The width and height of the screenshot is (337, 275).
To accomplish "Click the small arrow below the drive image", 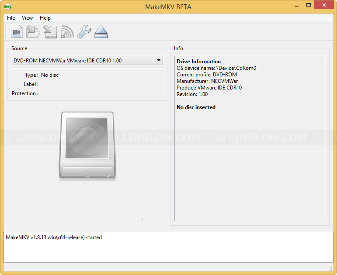I will [x=142, y=220].
